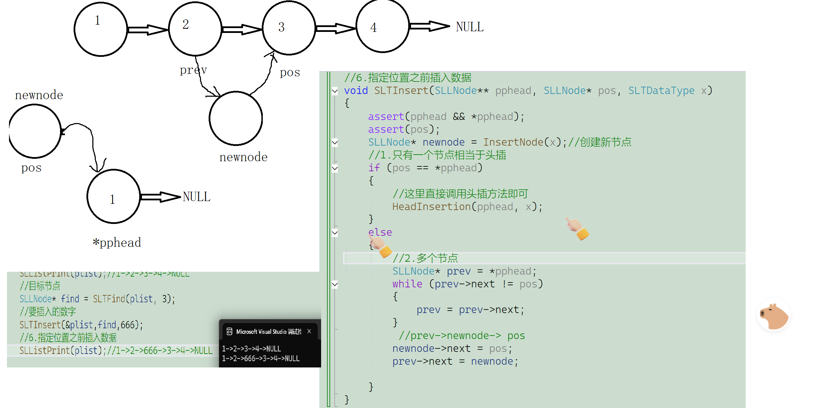The image size is (838, 408).
Task: Click console output line 1->2->666->3->4->NULL
Action: (261, 358)
